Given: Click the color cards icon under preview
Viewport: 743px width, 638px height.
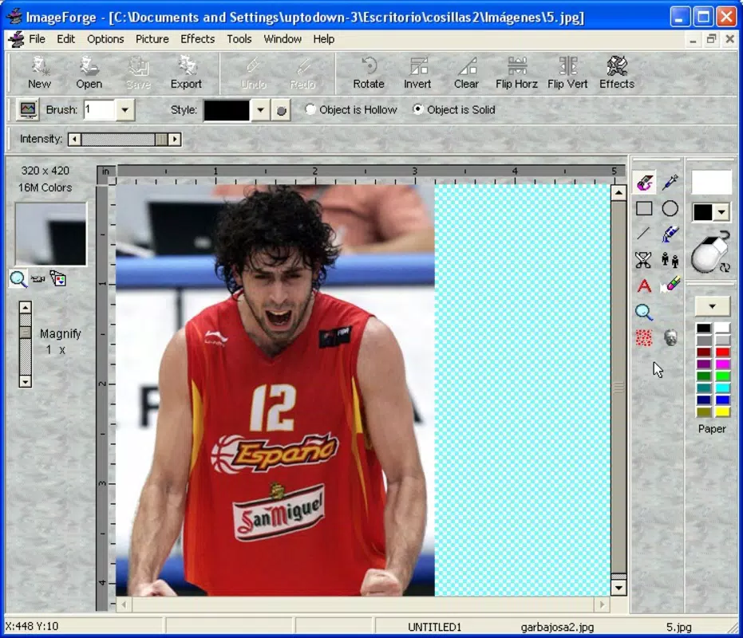Looking at the screenshot, I should pos(57,279).
